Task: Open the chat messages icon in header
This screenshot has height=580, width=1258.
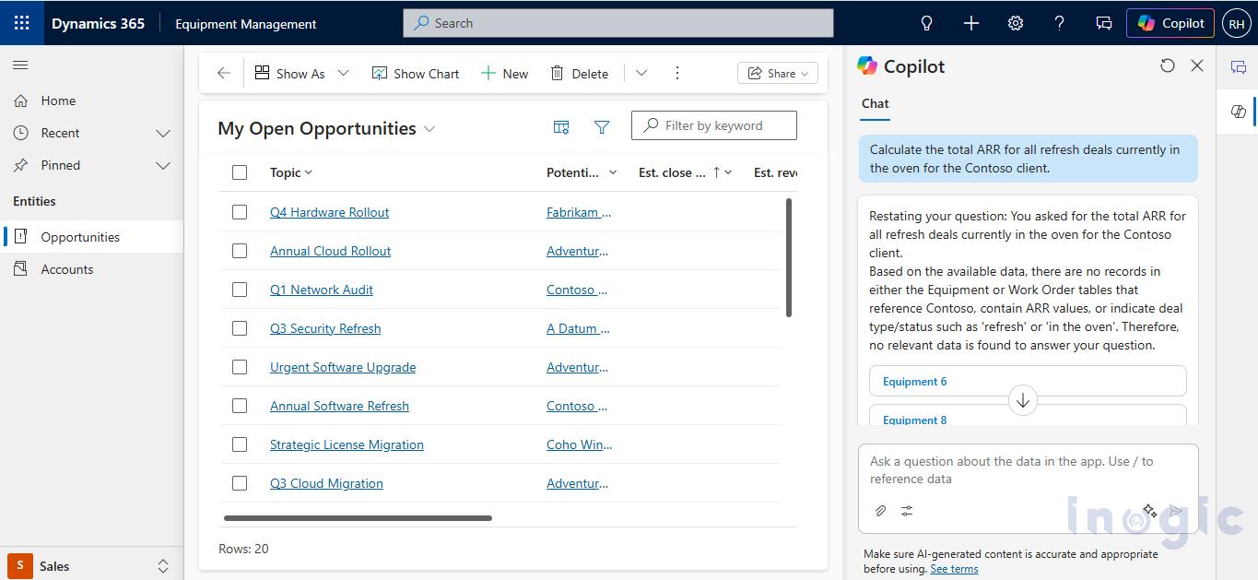Action: pos(1104,23)
